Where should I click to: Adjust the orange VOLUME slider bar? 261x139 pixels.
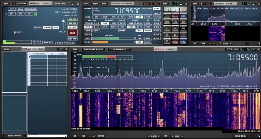click(x=114, y=42)
